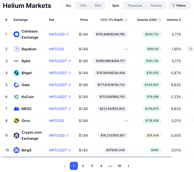Go to next page with right chevron
Screen dimensions: 194x172
click(x=129, y=166)
